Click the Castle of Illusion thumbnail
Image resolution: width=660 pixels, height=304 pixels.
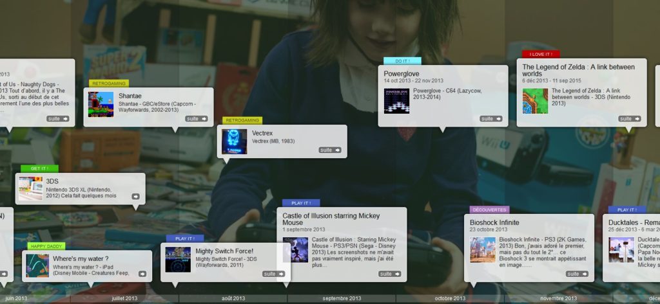[x=295, y=249]
